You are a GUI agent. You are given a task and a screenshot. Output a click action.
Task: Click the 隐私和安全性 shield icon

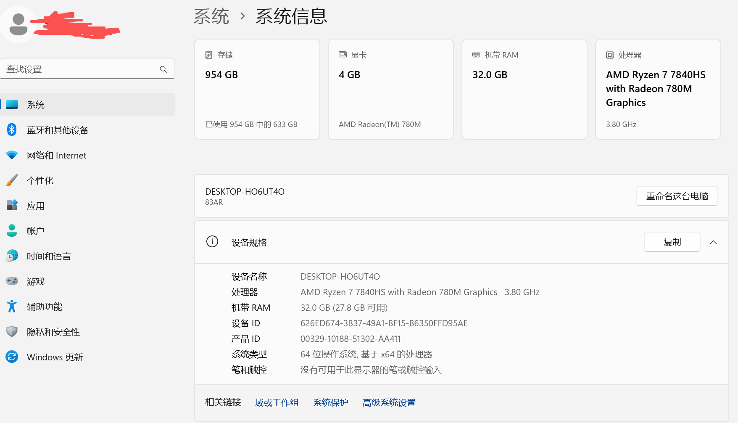[12, 331]
